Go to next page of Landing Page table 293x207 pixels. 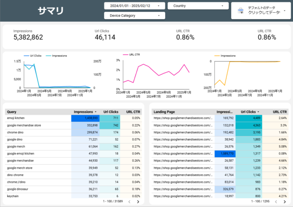tap(284, 202)
